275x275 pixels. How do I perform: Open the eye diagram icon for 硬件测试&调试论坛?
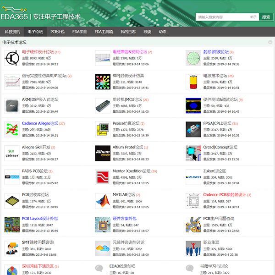(193, 105)
